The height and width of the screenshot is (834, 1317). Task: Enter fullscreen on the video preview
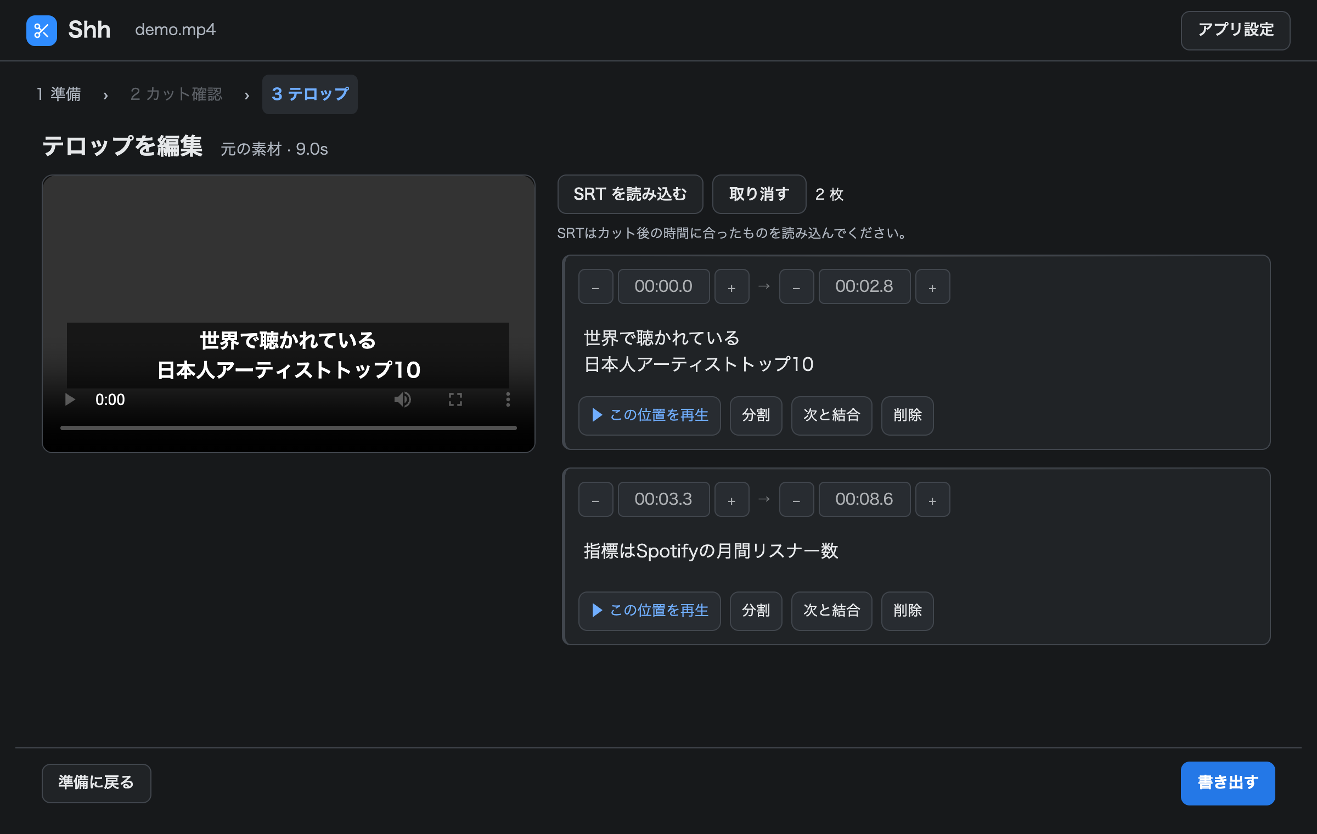point(455,399)
